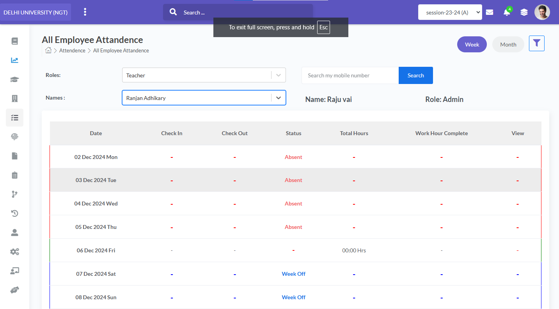Open the user avatar photo
The height and width of the screenshot is (309, 559).
coord(542,12)
